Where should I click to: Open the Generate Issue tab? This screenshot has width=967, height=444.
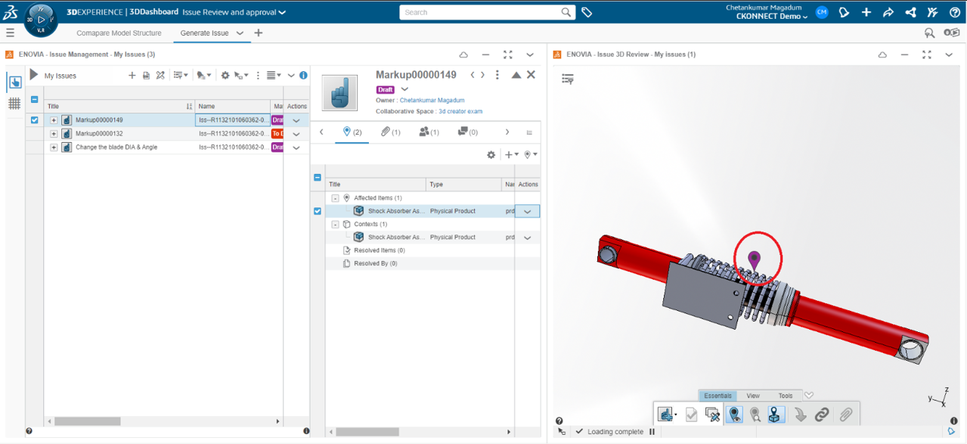click(x=204, y=33)
